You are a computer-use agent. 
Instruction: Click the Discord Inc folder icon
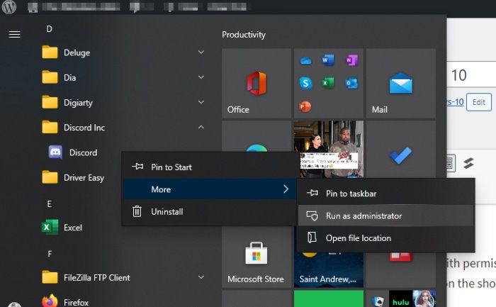click(x=50, y=128)
